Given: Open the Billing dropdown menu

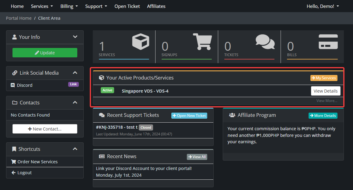Looking at the screenshot, I should tap(69, 6).
